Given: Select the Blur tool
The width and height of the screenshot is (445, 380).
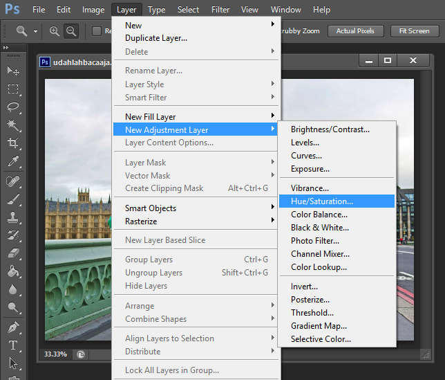Looking at the screenshot, I should coord(13,289).
